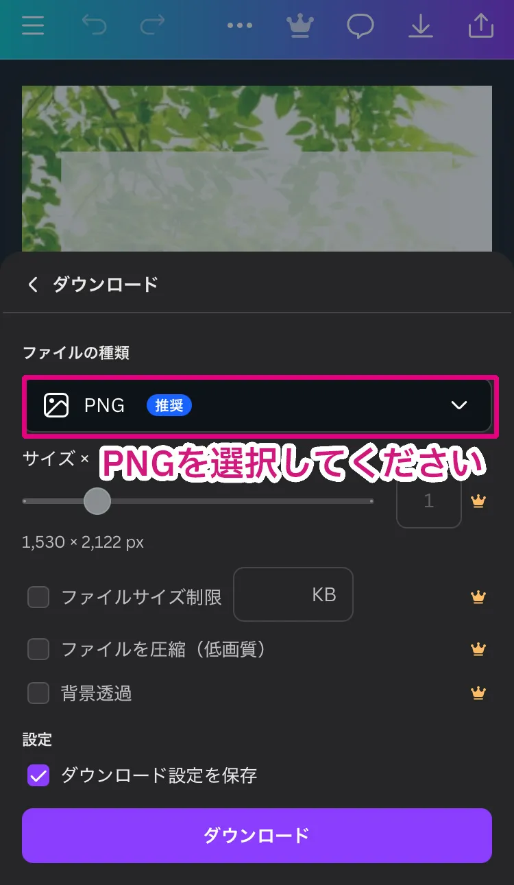Open the comment speech bubble icon
The width and height of the screenshot is (514, 885).
tap(360, 26)
